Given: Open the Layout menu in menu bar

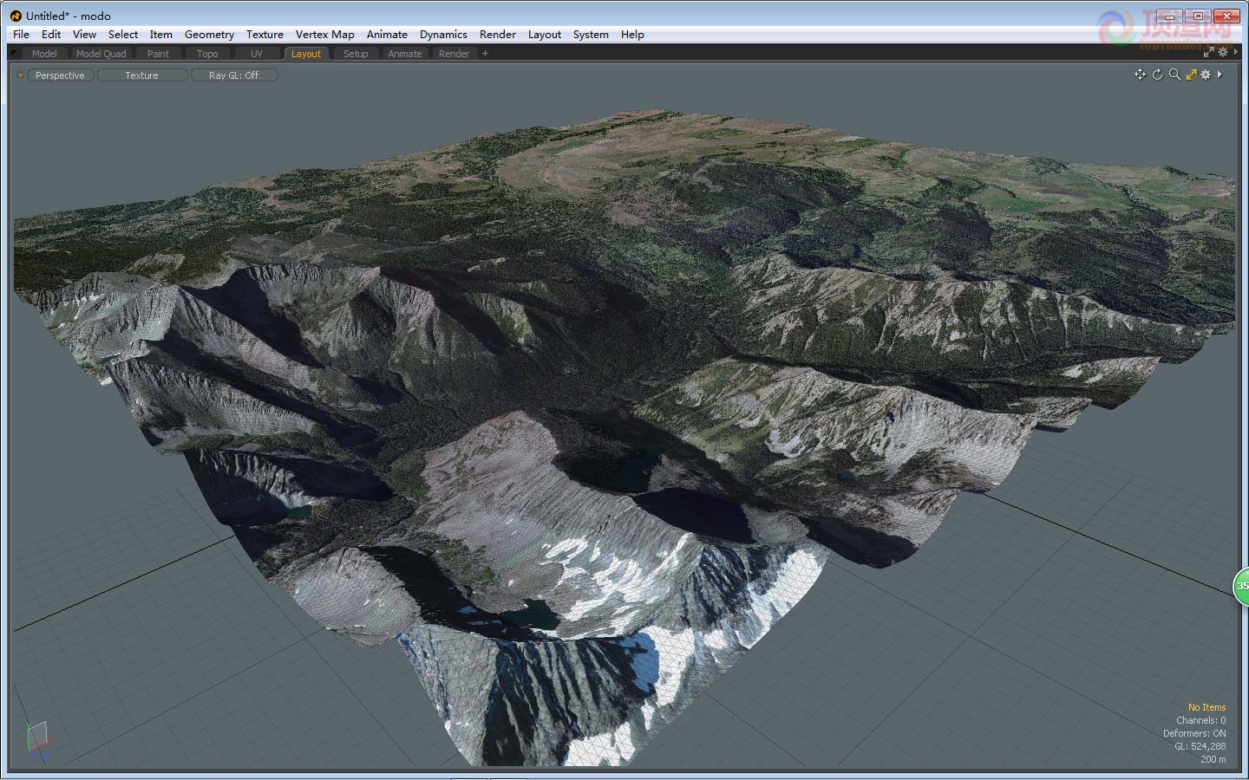Looking at the screenshot, I should [x=545, y=35].
